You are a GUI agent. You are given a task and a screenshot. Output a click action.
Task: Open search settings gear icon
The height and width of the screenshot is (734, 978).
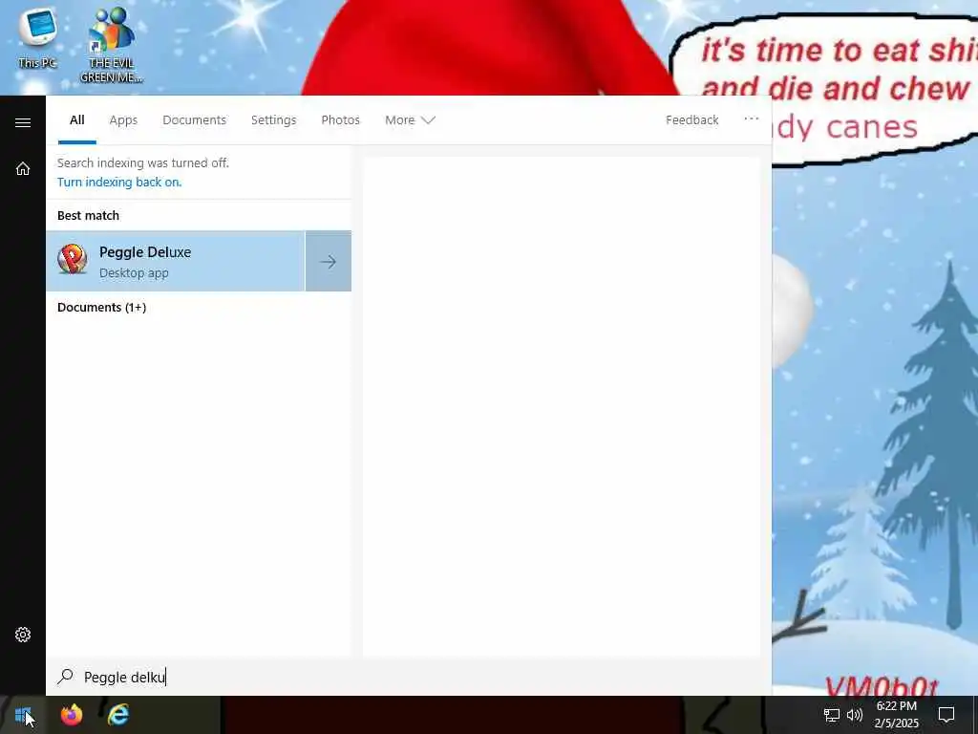tap(23, 635)
